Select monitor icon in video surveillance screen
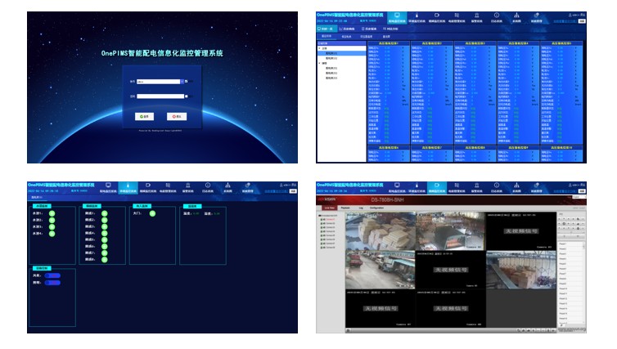The image size is (617, 349). (397, 185)
